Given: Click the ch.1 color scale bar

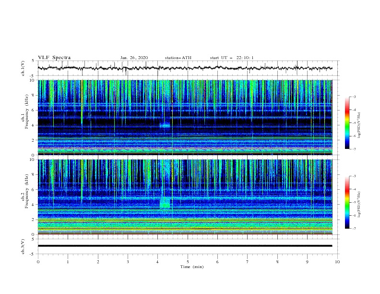Looking at the screenshot, I should click(347, 123).
